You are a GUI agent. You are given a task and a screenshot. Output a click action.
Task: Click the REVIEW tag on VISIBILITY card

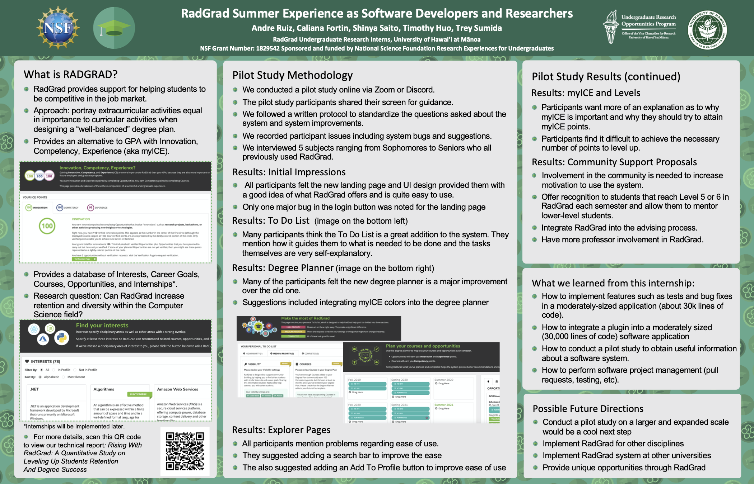(285, 364)
